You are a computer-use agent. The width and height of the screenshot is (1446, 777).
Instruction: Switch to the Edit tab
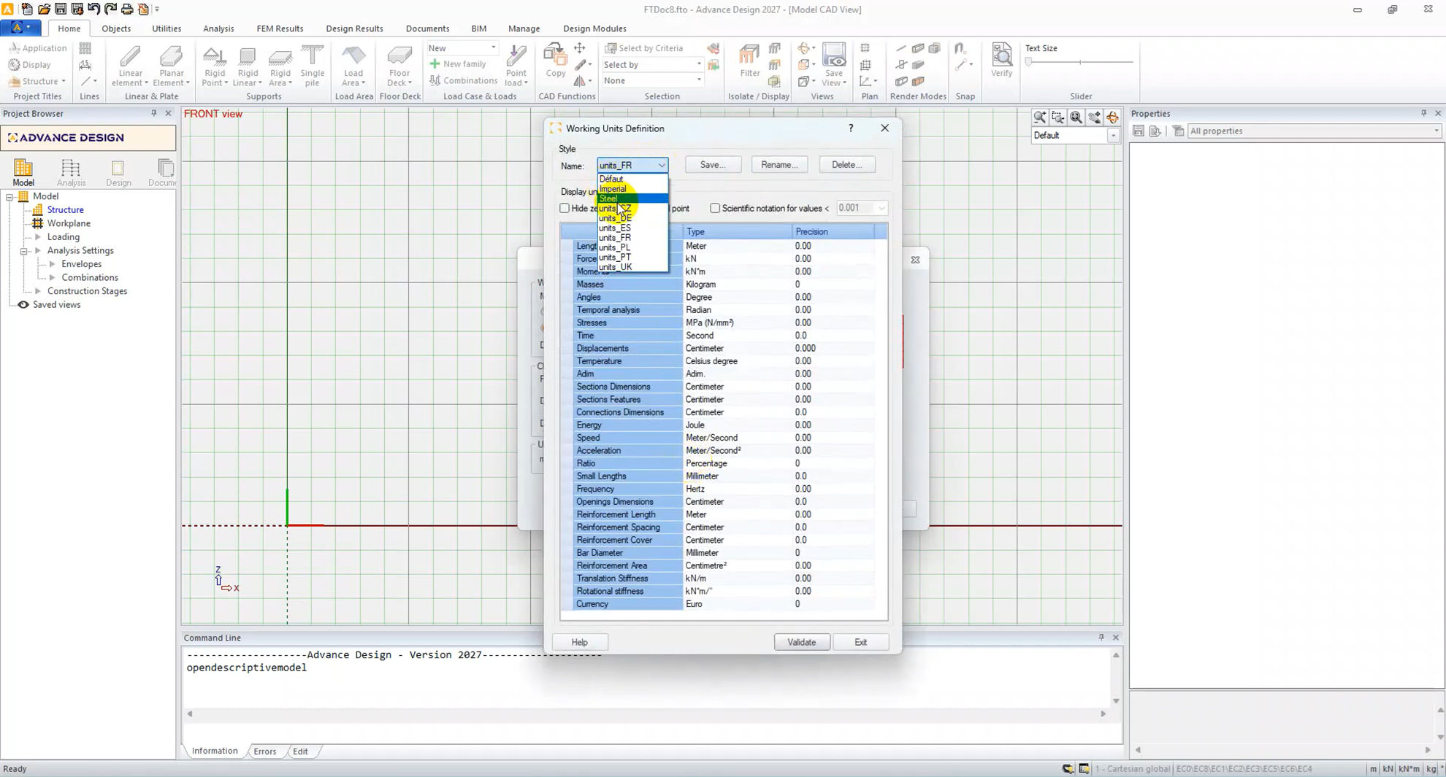(300, 751)
